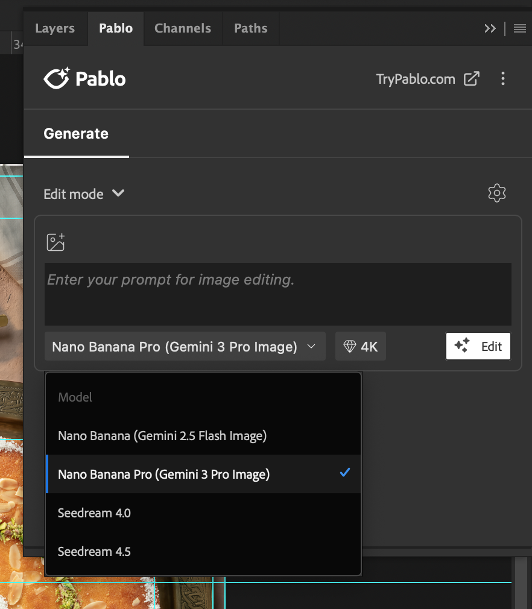Screen dimensions: 532x609
Task: Expand the Edit mode dropdown
Action: 84,194
